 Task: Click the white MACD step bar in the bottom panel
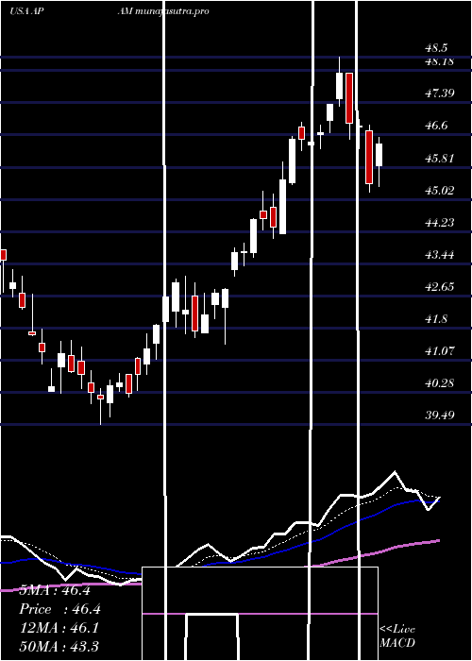point(212,636)
